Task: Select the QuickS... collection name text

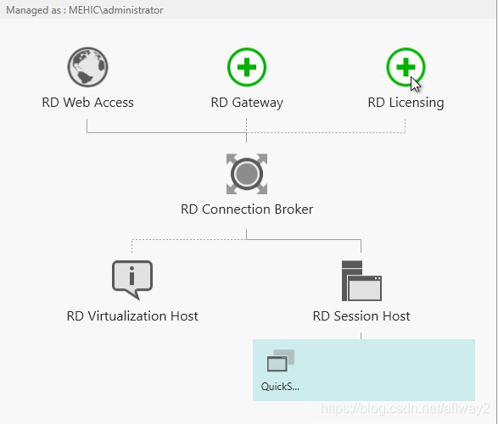Action: coord(280,387)
